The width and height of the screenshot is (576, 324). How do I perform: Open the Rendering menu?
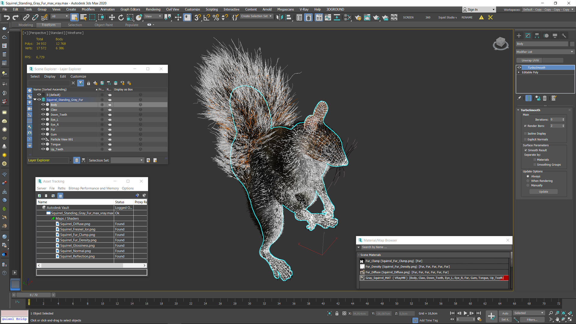click(153, 9)
